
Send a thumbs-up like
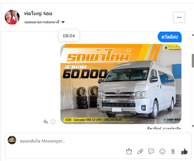click(x=184, y=151)
